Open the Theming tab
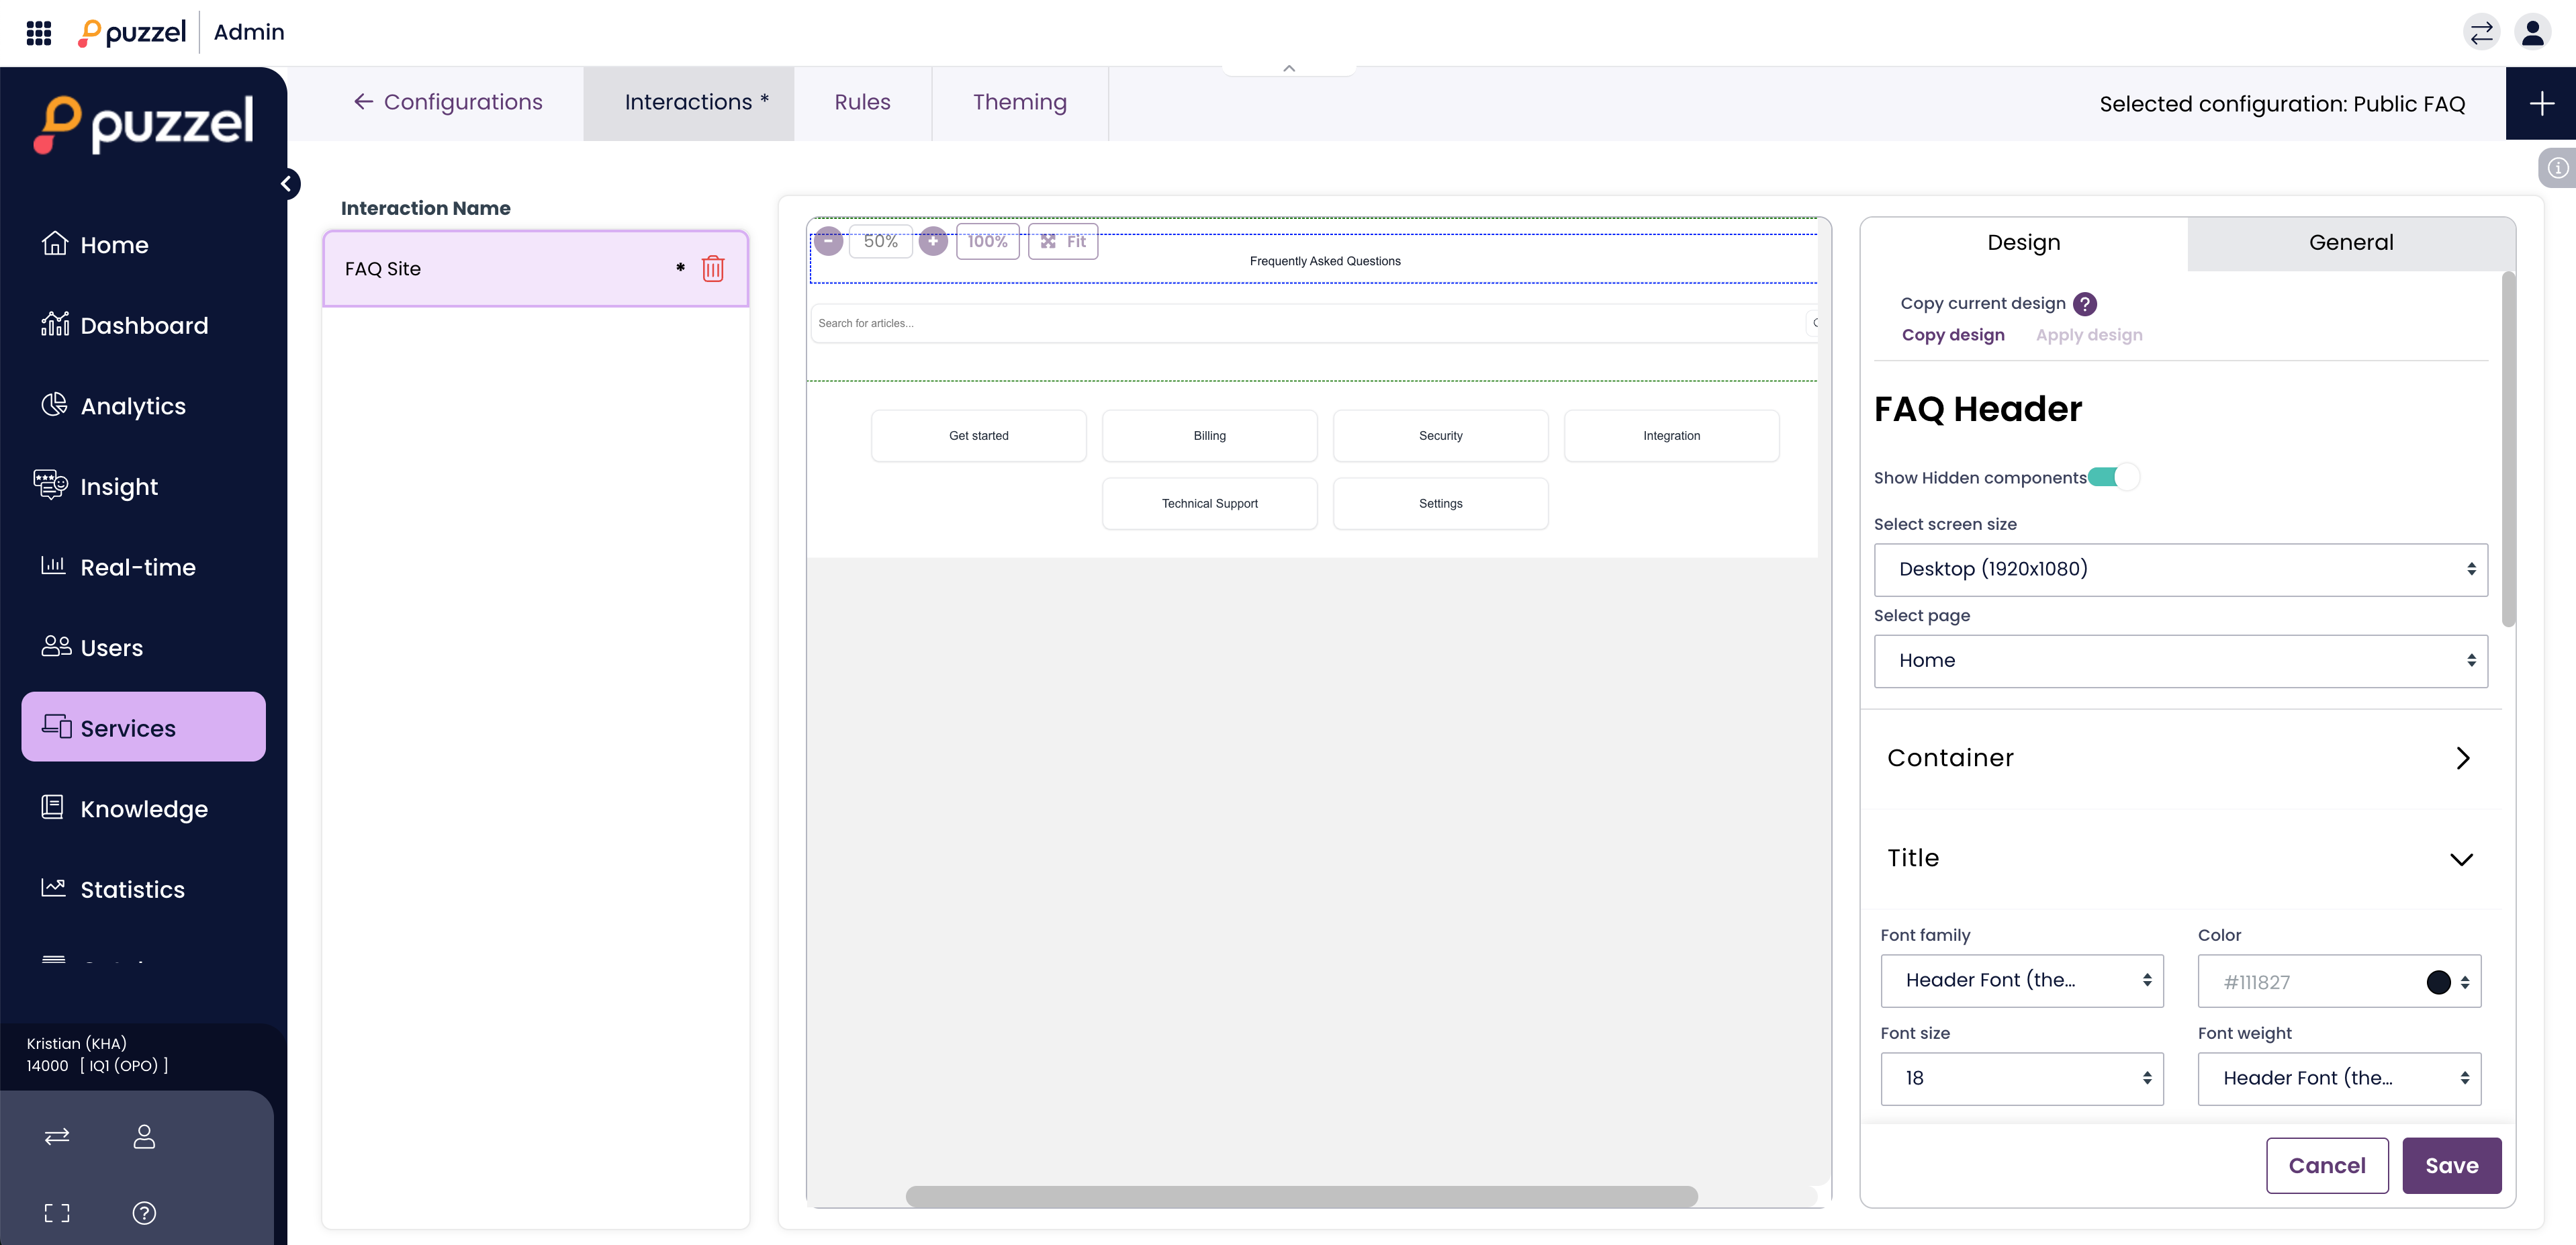 (x=1019, y=103)
